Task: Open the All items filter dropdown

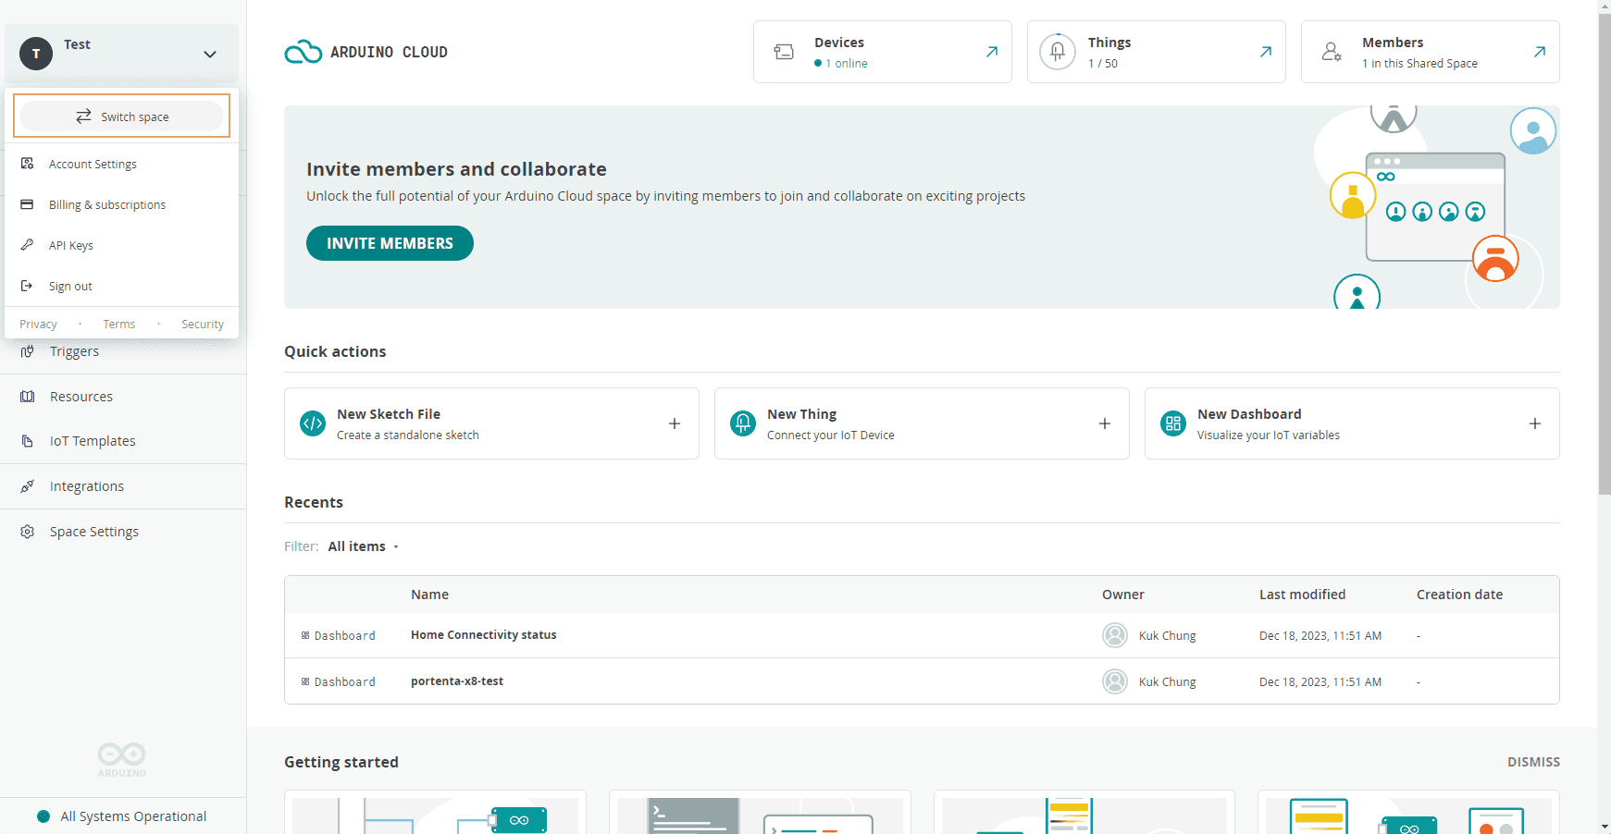Action: (x=363, y=546)
